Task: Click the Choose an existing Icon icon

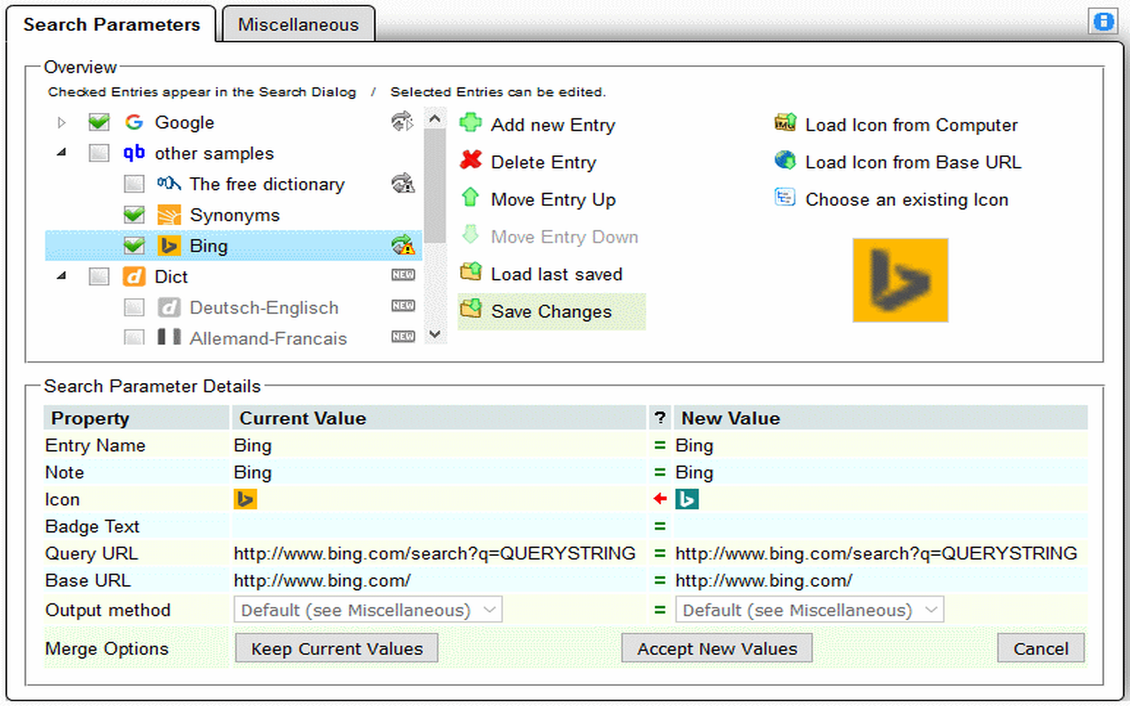Action: point(786,198)
